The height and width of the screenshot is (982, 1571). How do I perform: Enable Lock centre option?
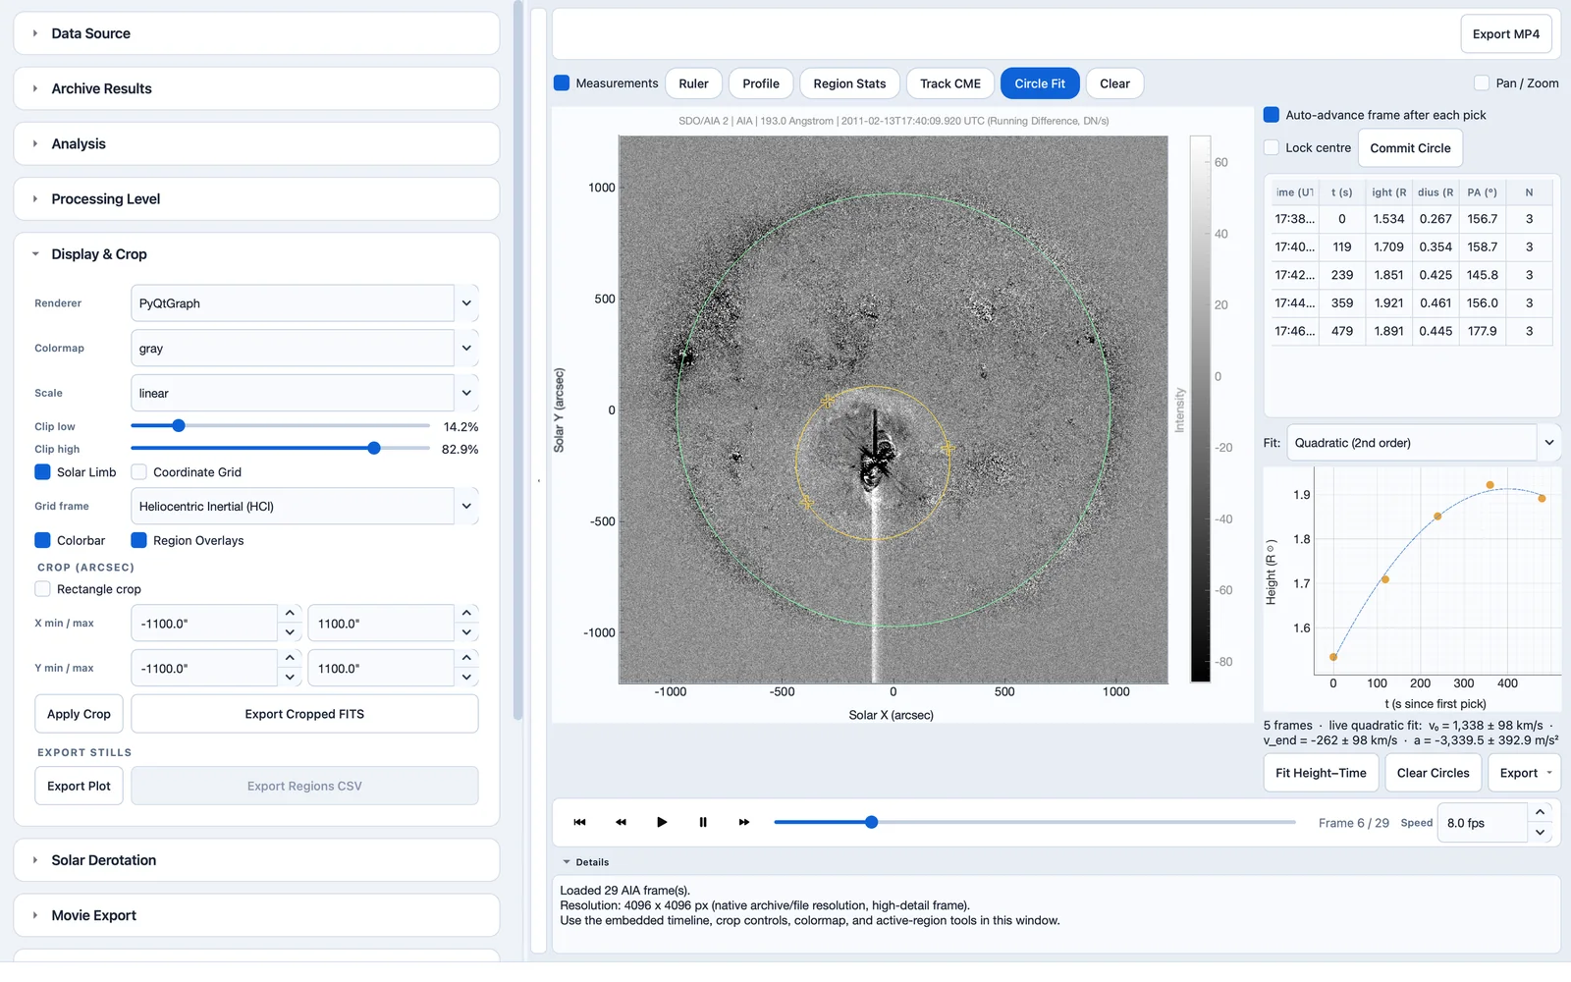[x=1272, y=147]
